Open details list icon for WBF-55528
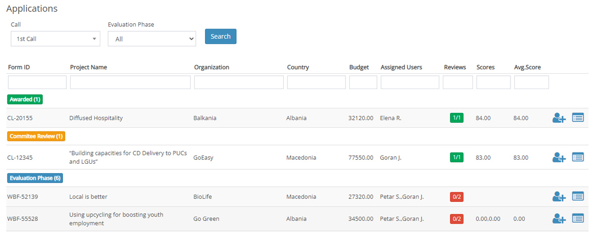 coord(578,219)
